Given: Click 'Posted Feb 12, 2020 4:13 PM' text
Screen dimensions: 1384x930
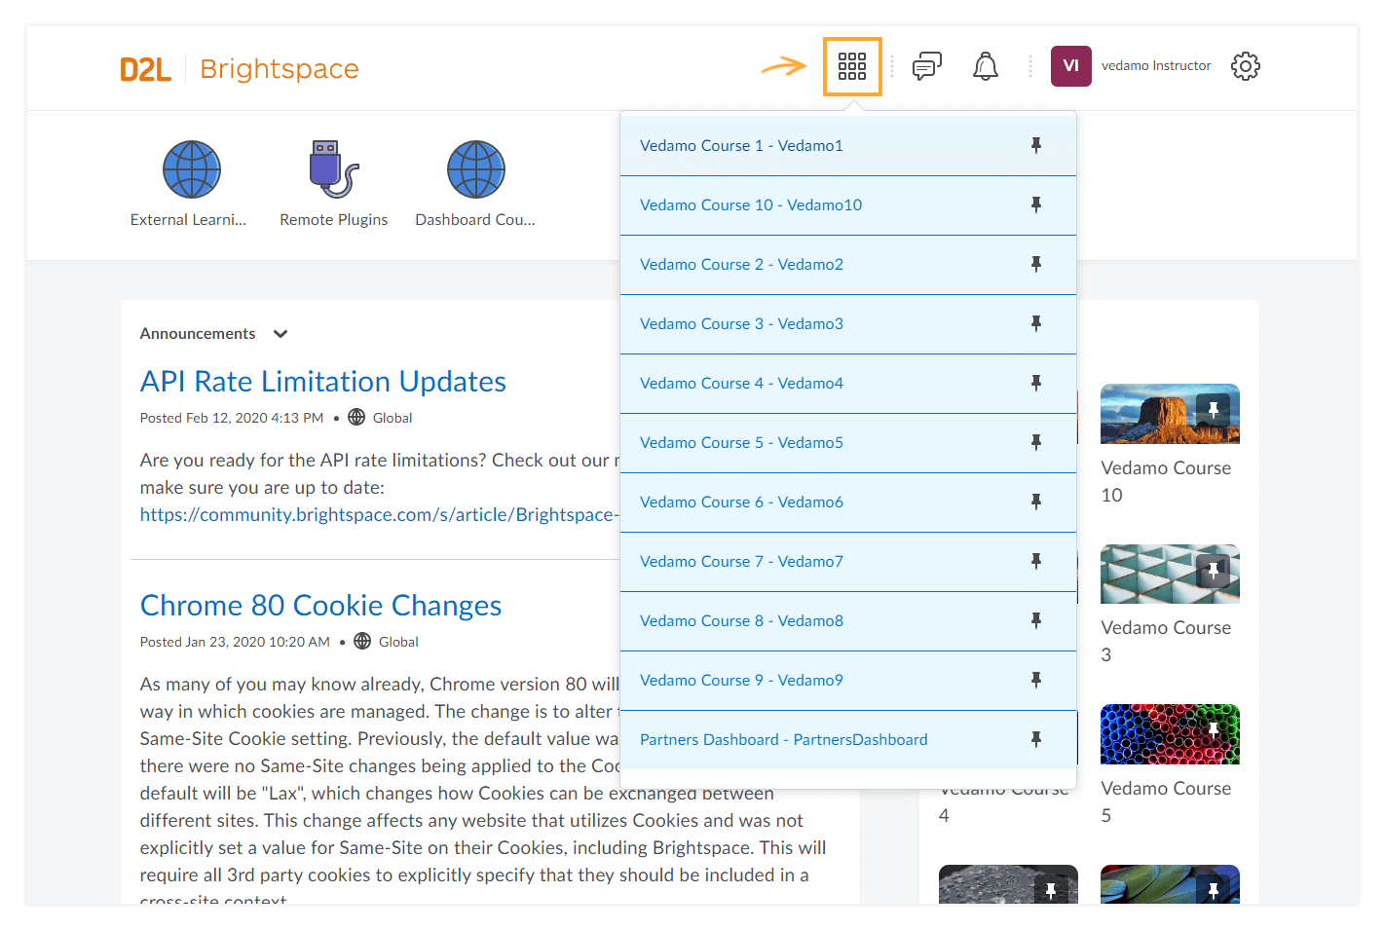Looking at the screenshot, I should (x=232, y=418).
